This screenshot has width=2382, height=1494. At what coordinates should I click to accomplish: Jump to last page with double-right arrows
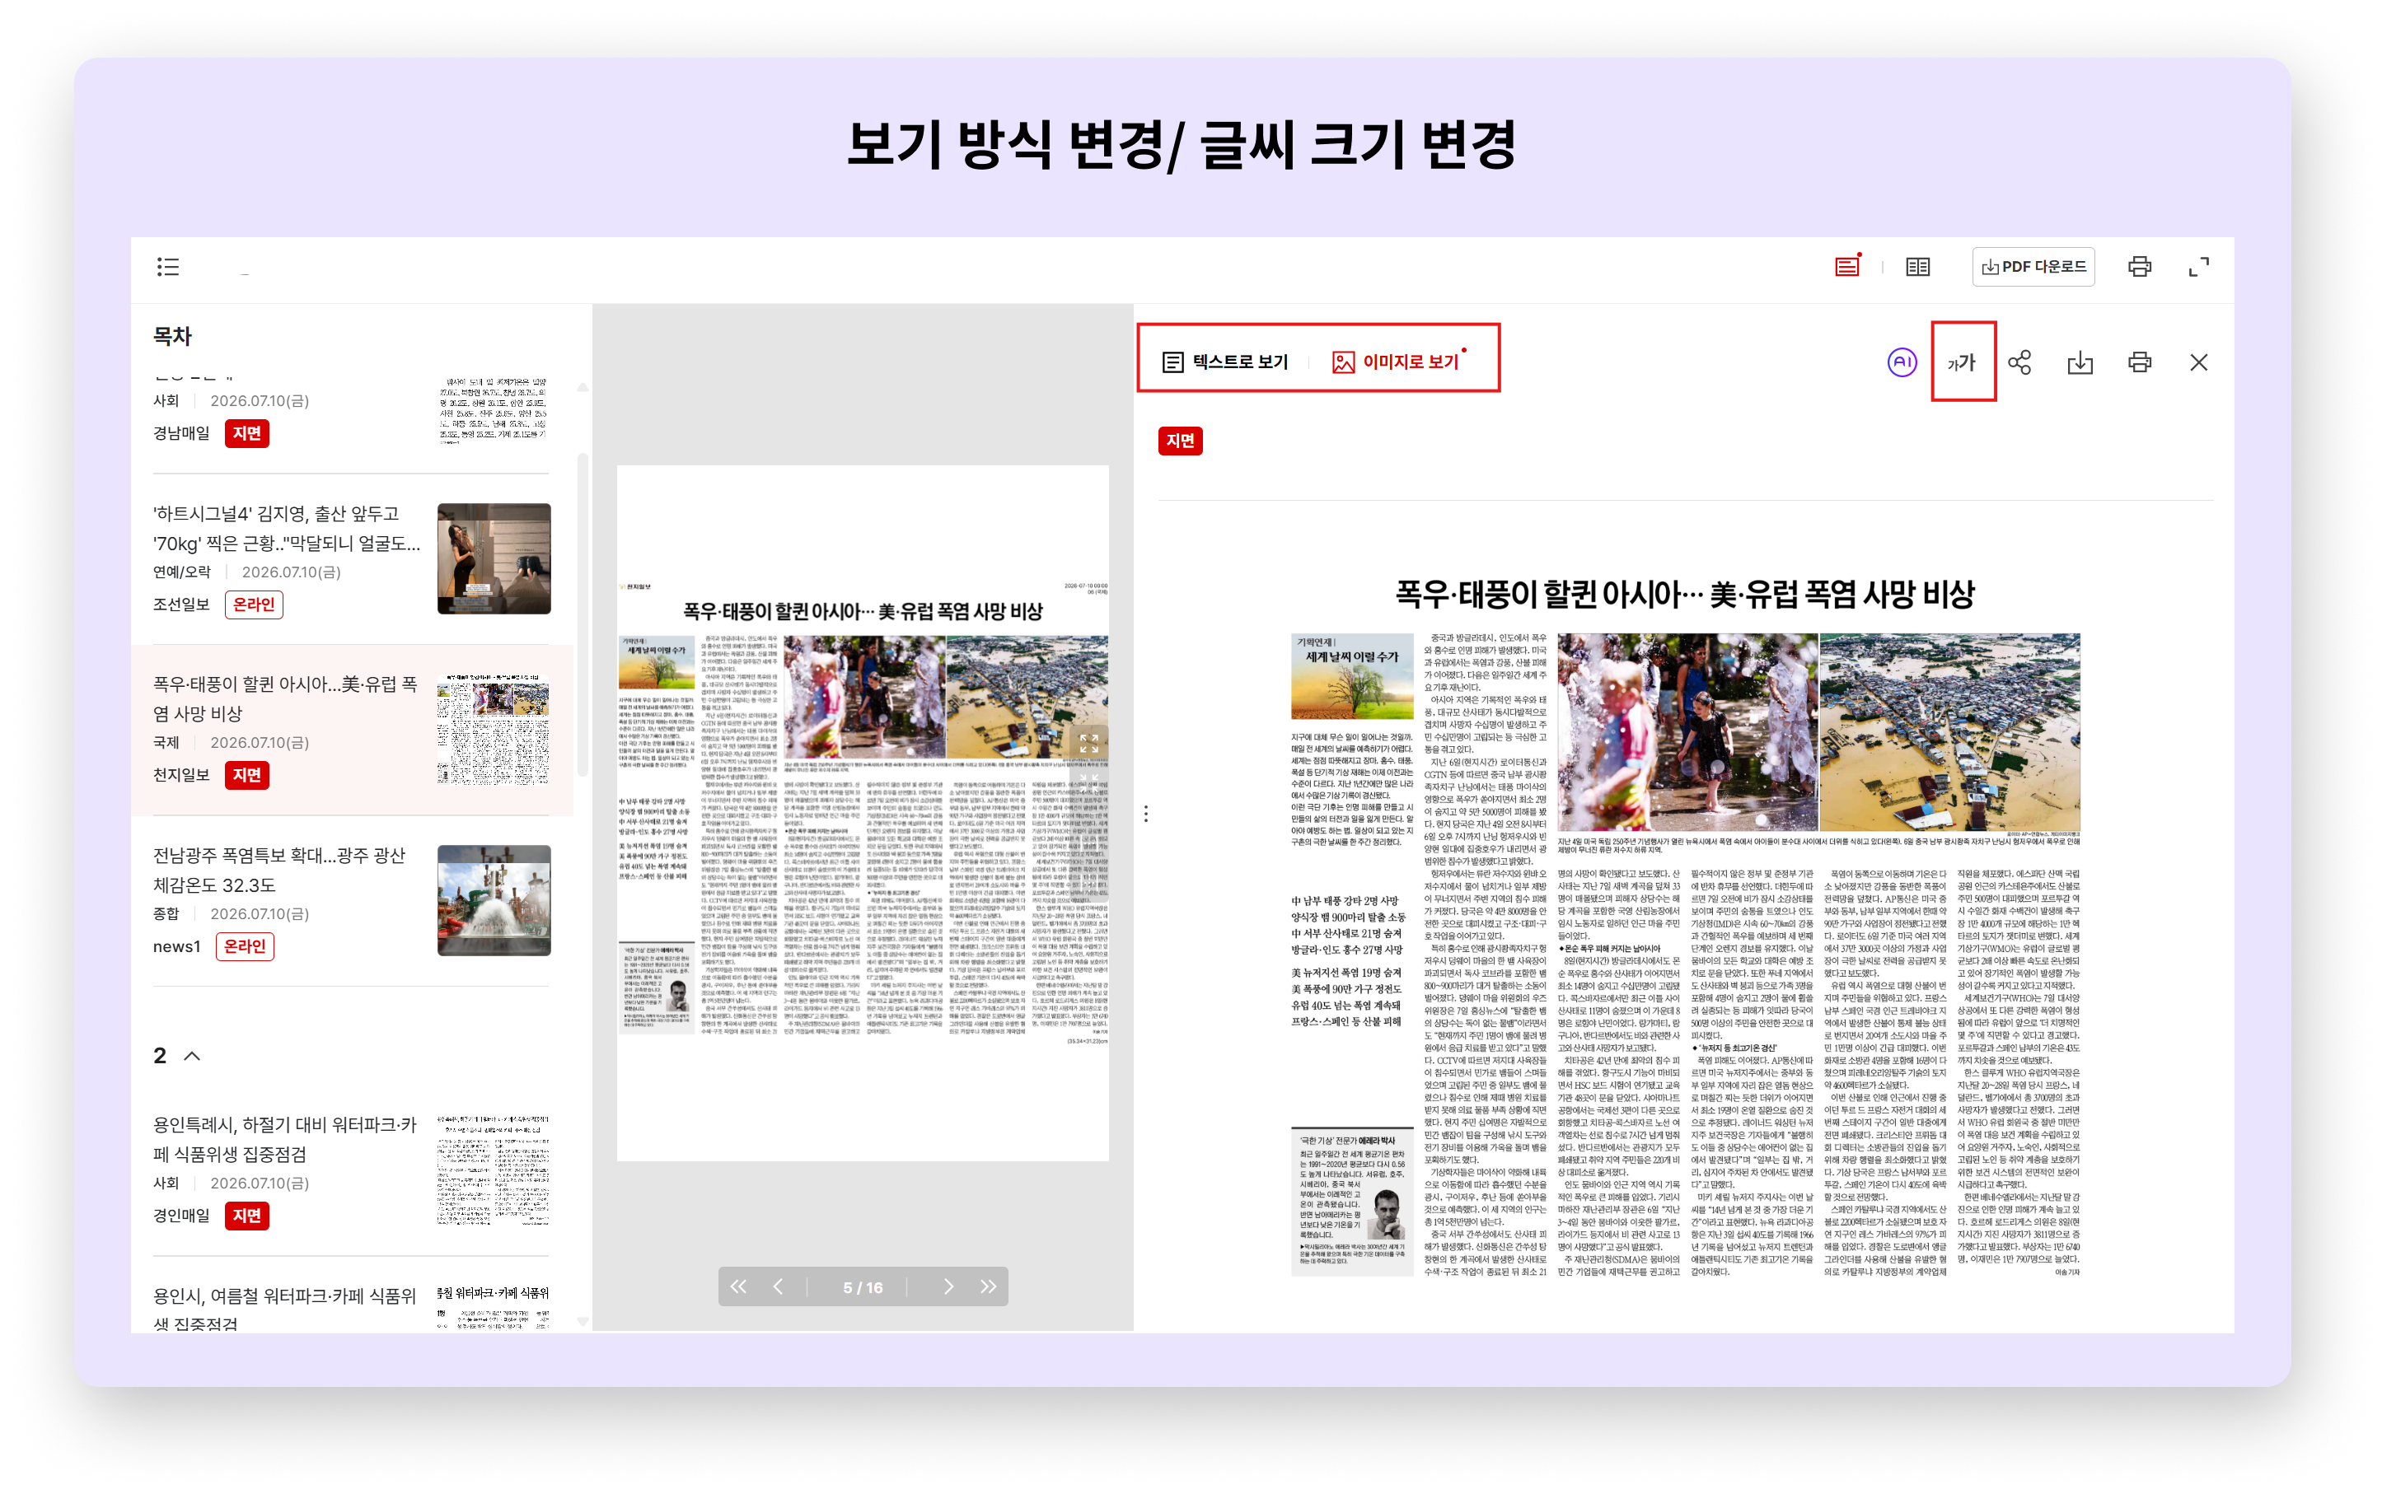pyautogui.click(x=989, y=1286)
